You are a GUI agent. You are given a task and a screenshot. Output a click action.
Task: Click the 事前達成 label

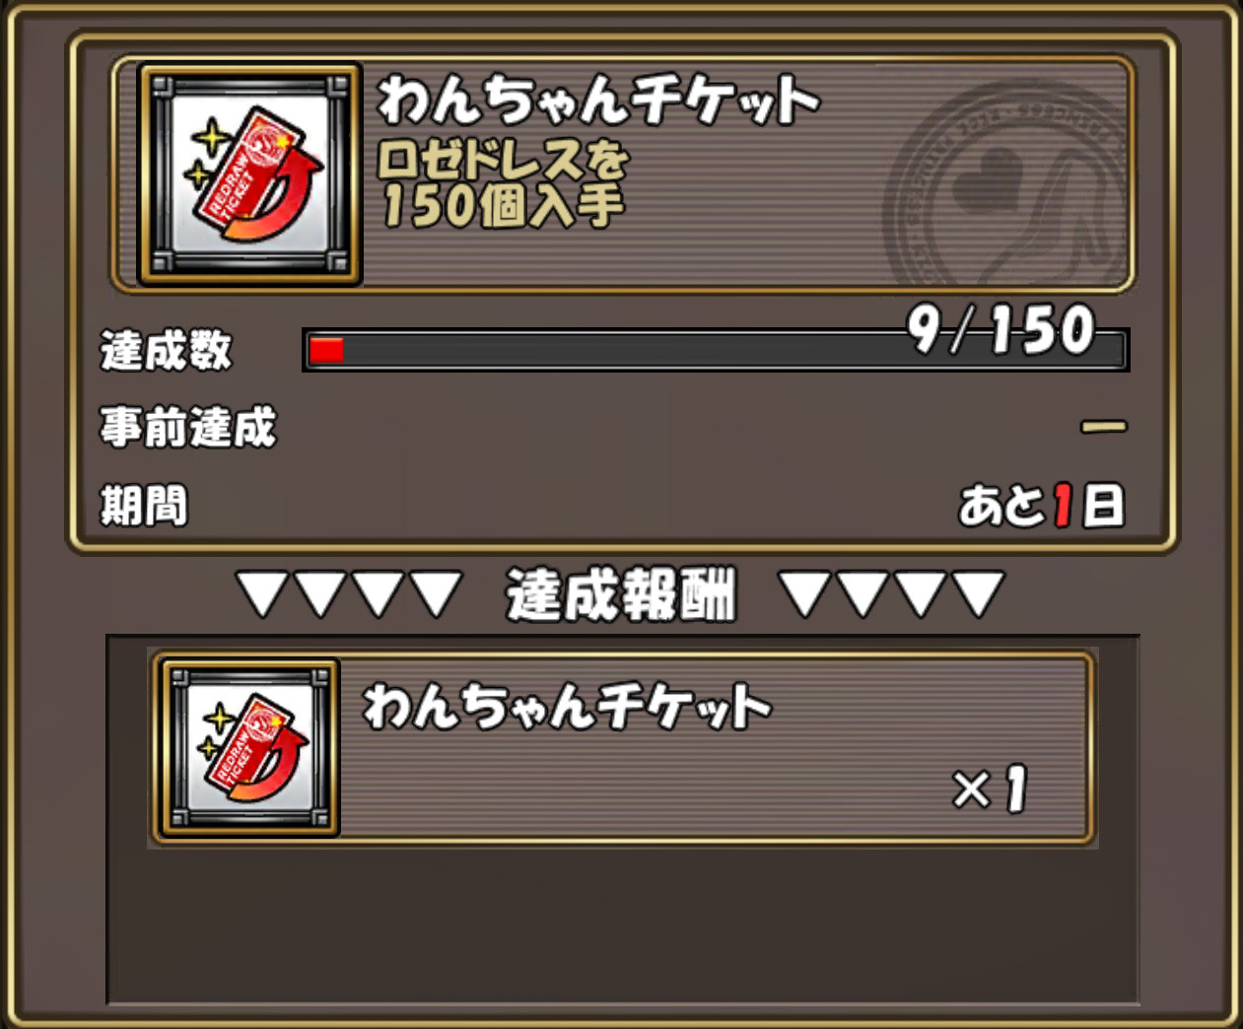[x=188, y=428]
